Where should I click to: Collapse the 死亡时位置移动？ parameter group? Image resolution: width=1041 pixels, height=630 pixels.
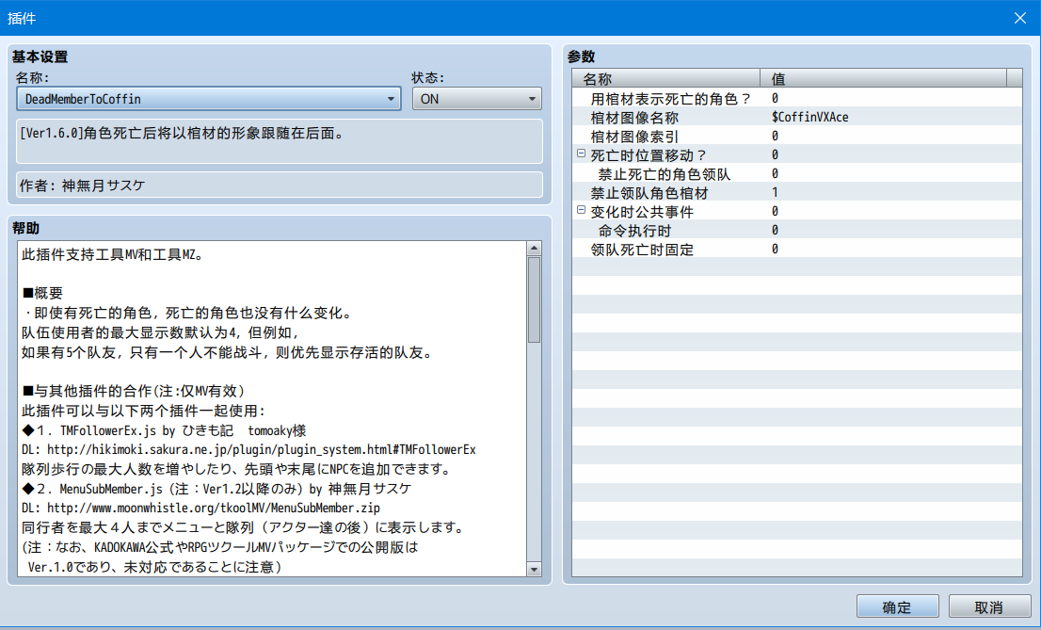[581, 153]
